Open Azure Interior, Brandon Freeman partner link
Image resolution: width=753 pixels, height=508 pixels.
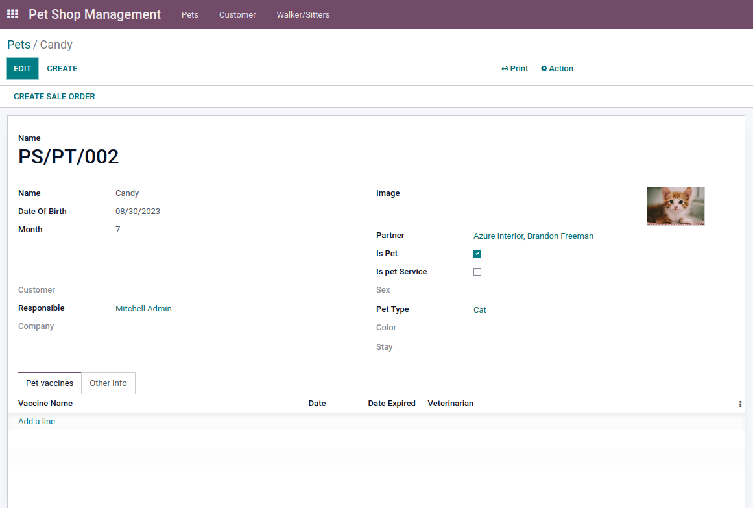click(x=533, y=236)
